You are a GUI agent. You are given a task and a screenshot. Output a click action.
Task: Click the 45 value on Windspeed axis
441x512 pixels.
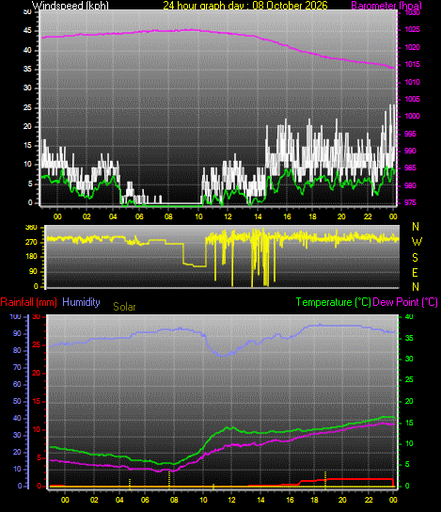[x=27, y=31]
